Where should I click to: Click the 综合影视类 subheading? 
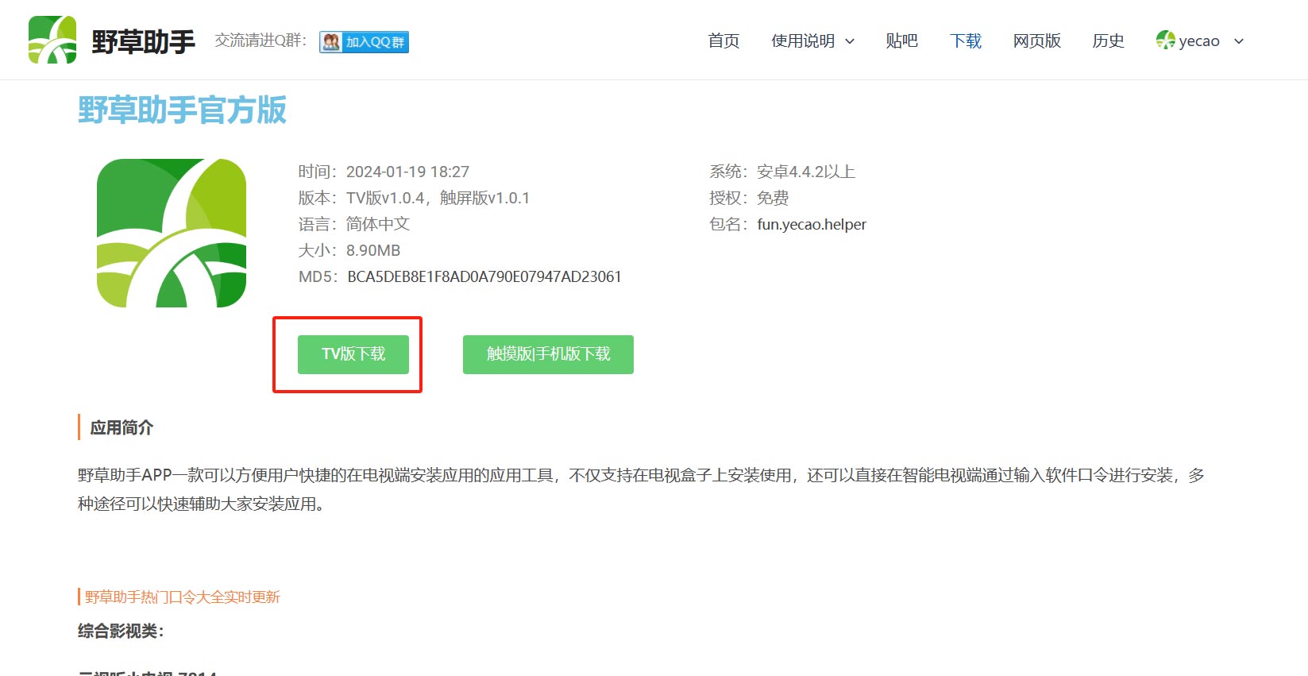coord(121,632)
